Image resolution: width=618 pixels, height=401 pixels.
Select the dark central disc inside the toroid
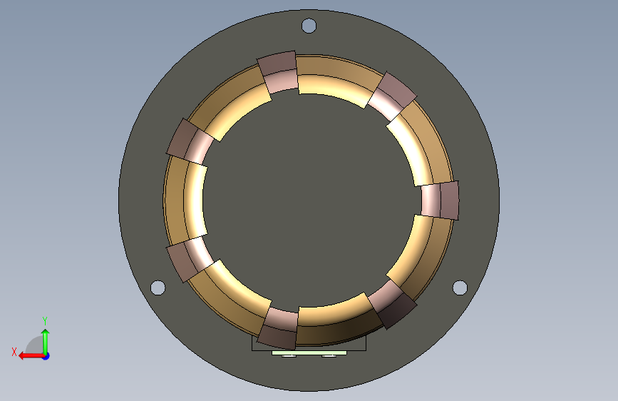[309, 199]
